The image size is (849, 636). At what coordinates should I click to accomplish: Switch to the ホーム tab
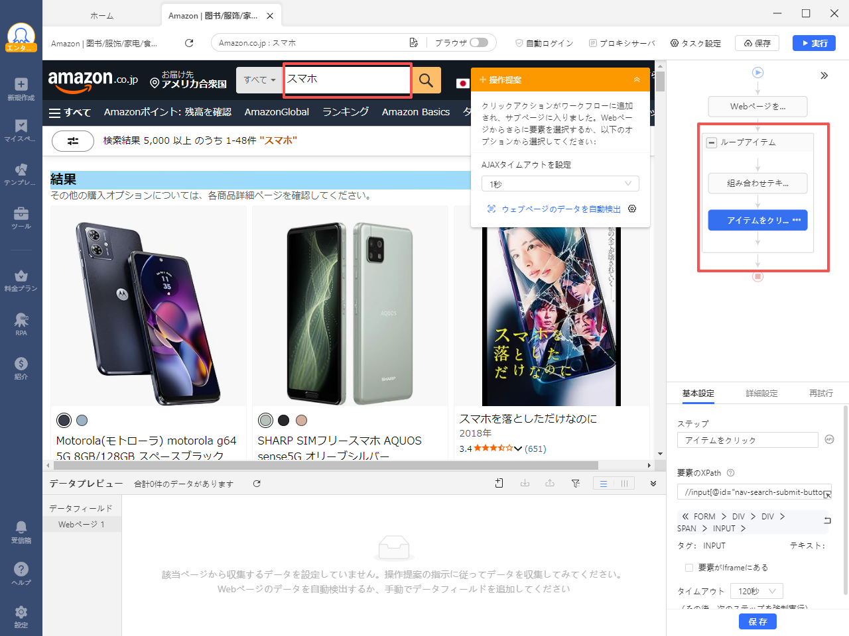click(103, 14)
